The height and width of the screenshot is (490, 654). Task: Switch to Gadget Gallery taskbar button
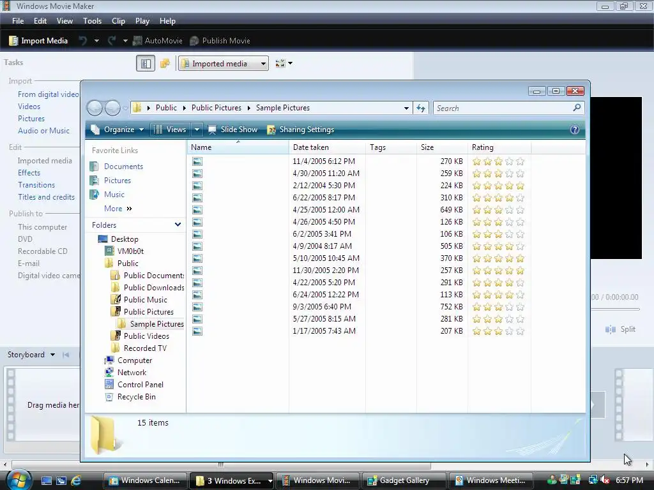[x=404, y=480]
